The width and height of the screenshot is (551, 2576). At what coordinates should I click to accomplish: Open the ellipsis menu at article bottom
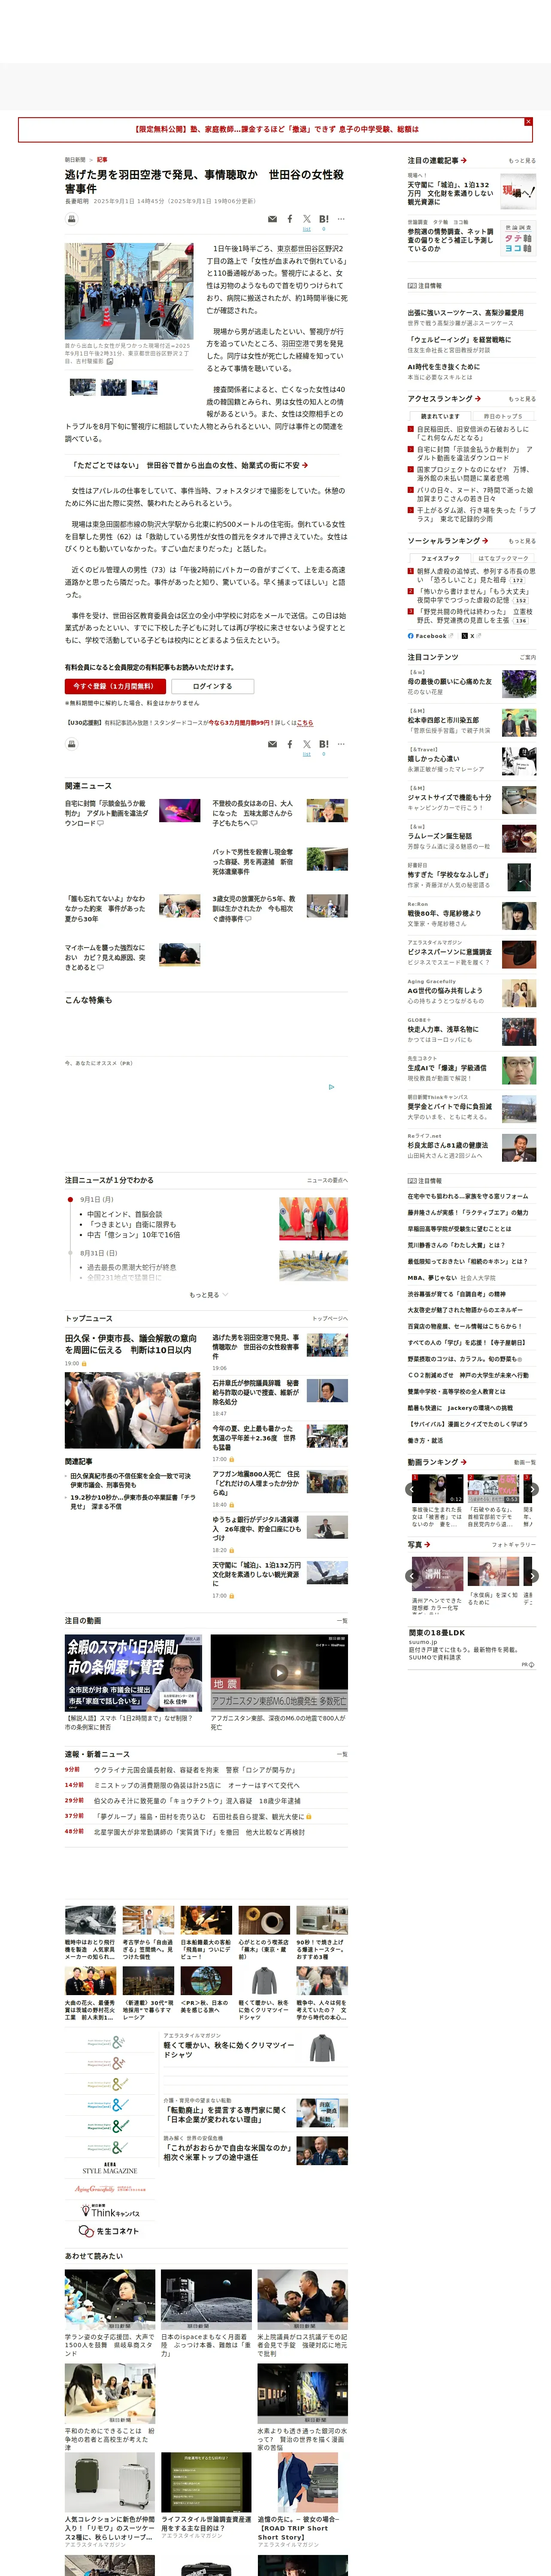[341, 744]
